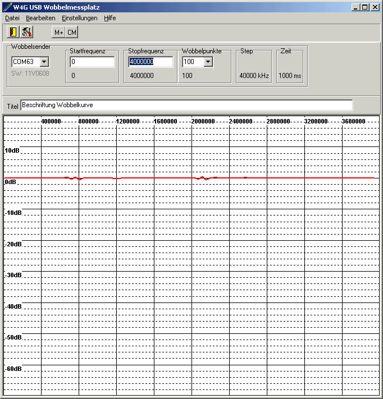This screenshot has height=399, width=383.
Task: Click into the Stopfrequenz input field
Action: point(151,62)
